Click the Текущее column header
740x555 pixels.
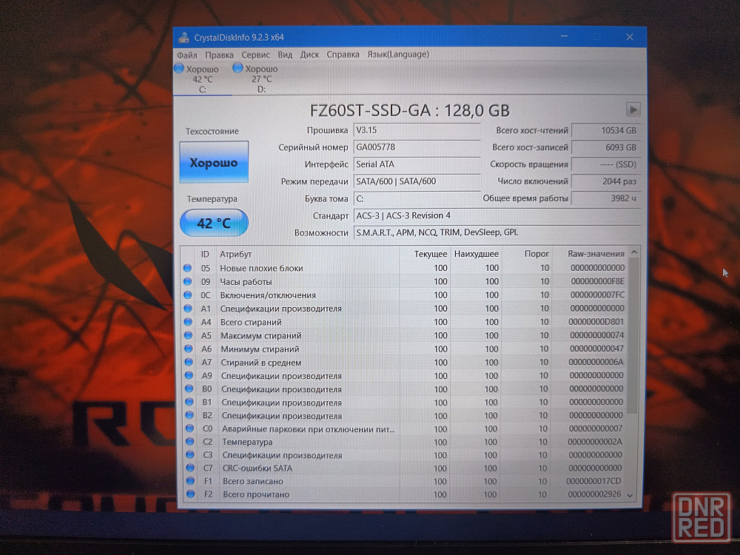425,254
